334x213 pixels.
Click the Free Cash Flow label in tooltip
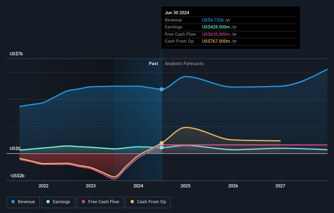pyautogui.click(x=180, y=34)
